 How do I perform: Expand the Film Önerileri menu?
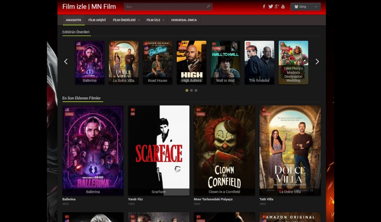coord(126,20)
